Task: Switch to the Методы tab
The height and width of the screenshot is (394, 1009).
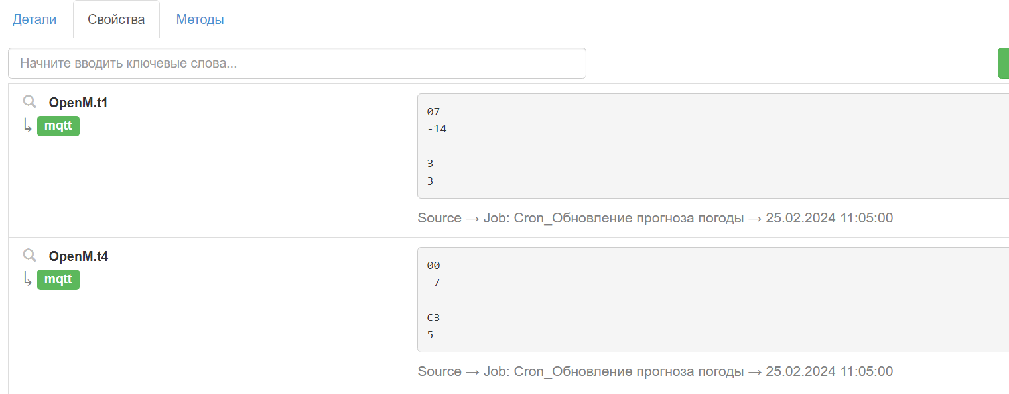Action: [200, 19]
